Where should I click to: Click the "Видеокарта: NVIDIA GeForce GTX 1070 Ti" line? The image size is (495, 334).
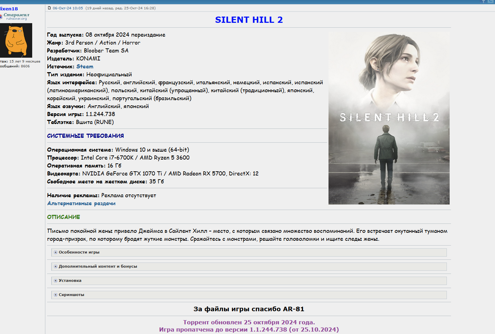click(x=153, y=174)
